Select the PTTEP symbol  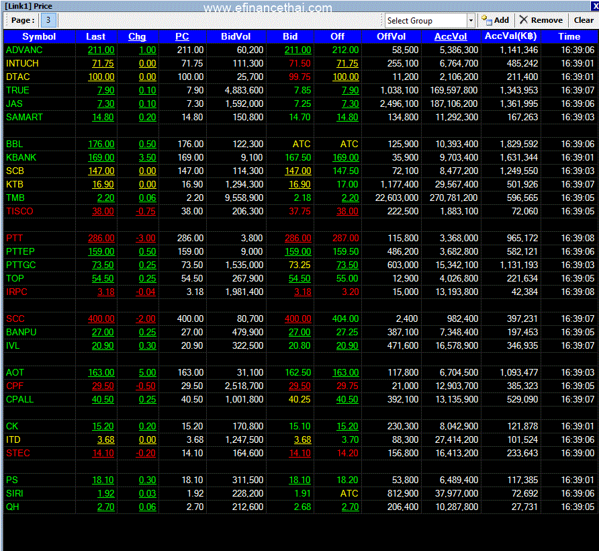(20, 251)
